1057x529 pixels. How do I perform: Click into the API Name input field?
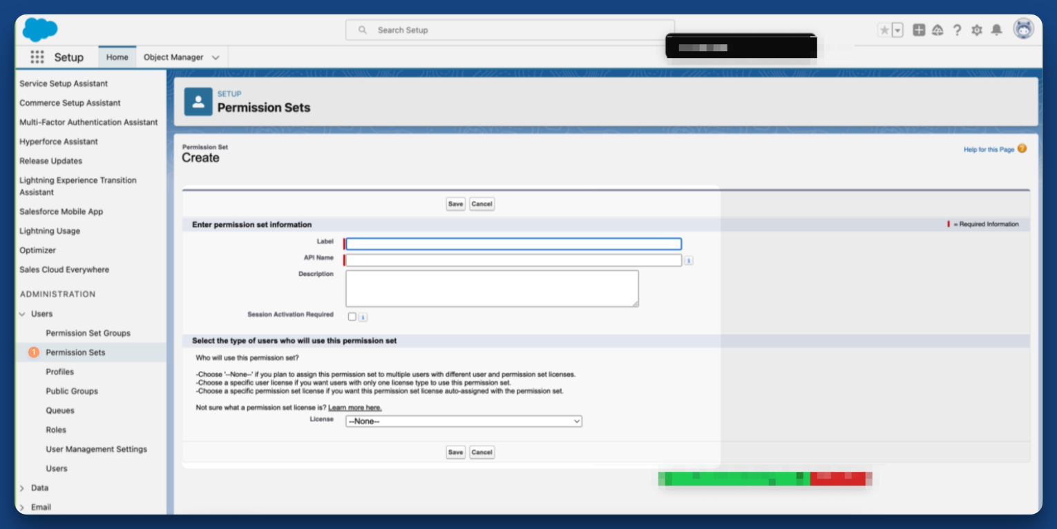pos(513,260)
